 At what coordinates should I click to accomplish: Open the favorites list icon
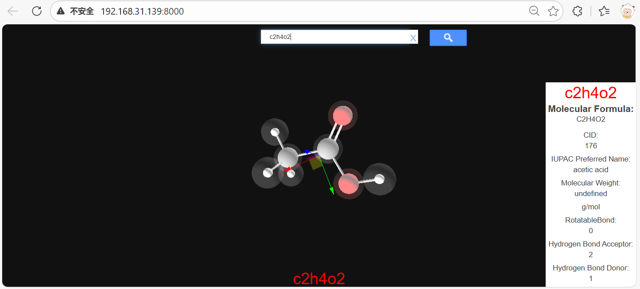(x=604, y=11)
